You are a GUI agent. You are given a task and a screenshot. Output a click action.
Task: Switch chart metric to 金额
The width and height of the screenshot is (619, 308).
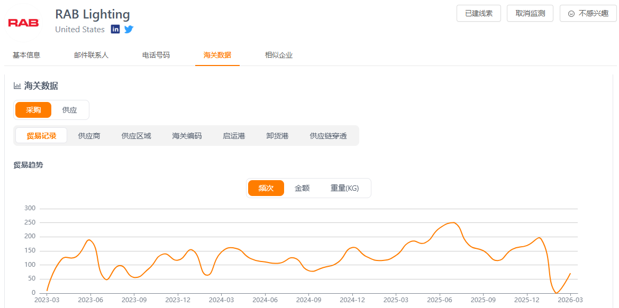(302, 188)
